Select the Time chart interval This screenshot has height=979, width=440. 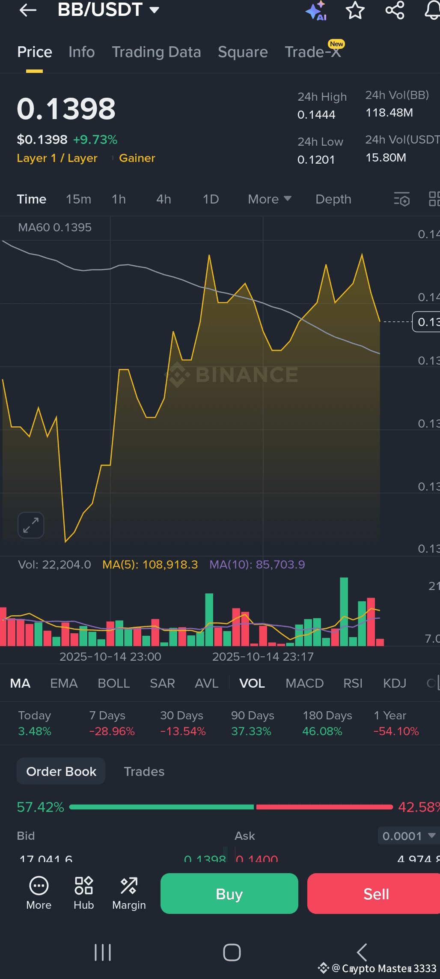click(x=32, y=199)
